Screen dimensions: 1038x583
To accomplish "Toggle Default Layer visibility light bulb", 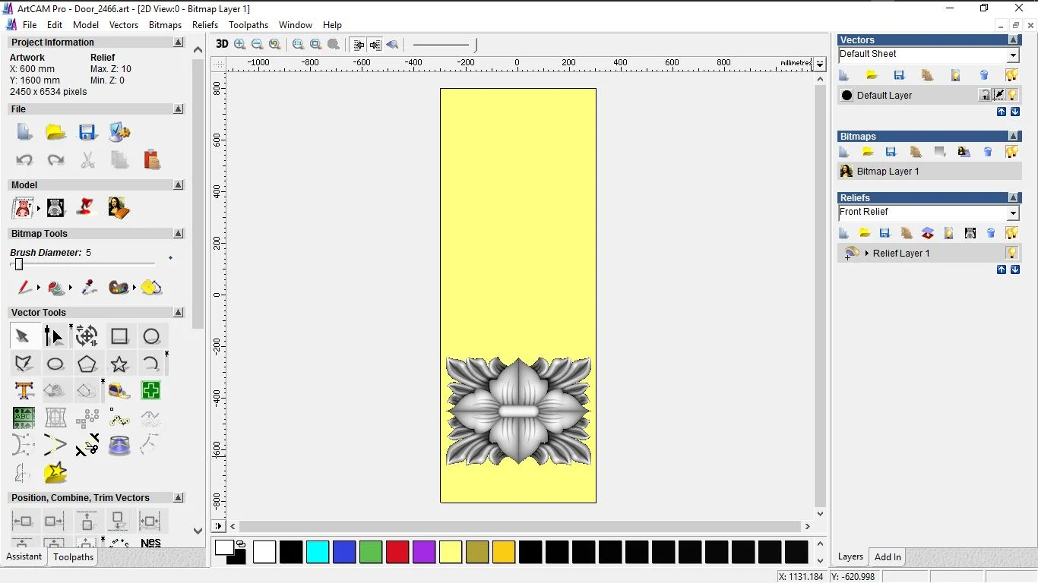I will click(1013, 95).
